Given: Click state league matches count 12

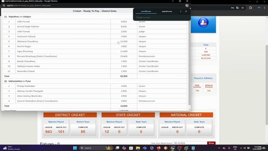Looking at the screenshot, I should (107, 132).
